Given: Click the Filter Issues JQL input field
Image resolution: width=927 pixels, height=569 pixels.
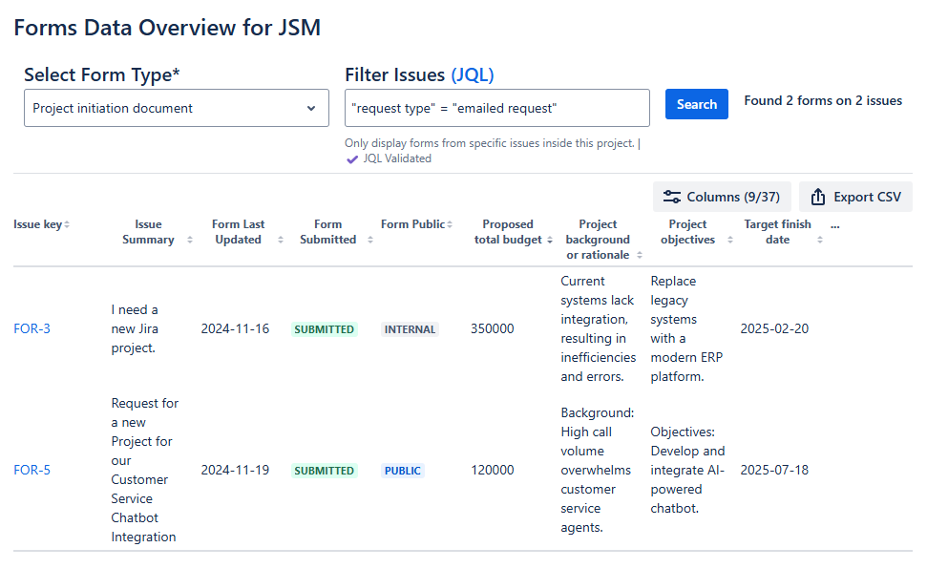Looking at the screenshot, I should click(496, 107).
